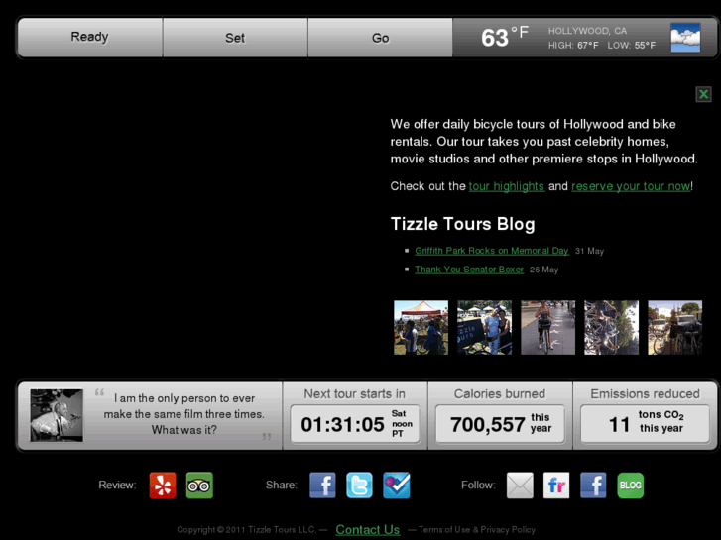Follow on Facebook icon
Screen dimensions: 721x540
point(593,486)
